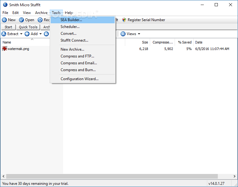Choose Convert... from Tools menu
The height and width of the screenshot is (187, 238).
[x=83, y=34]
